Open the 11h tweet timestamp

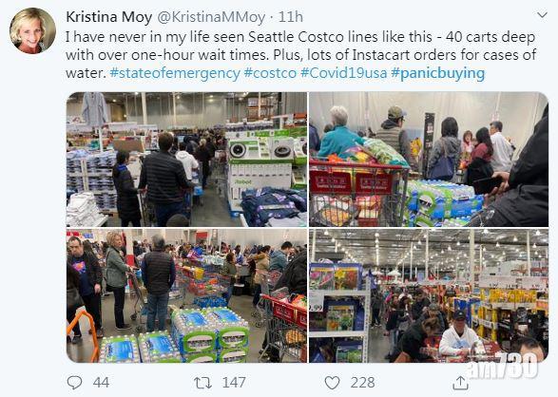(x=290, y=17)
